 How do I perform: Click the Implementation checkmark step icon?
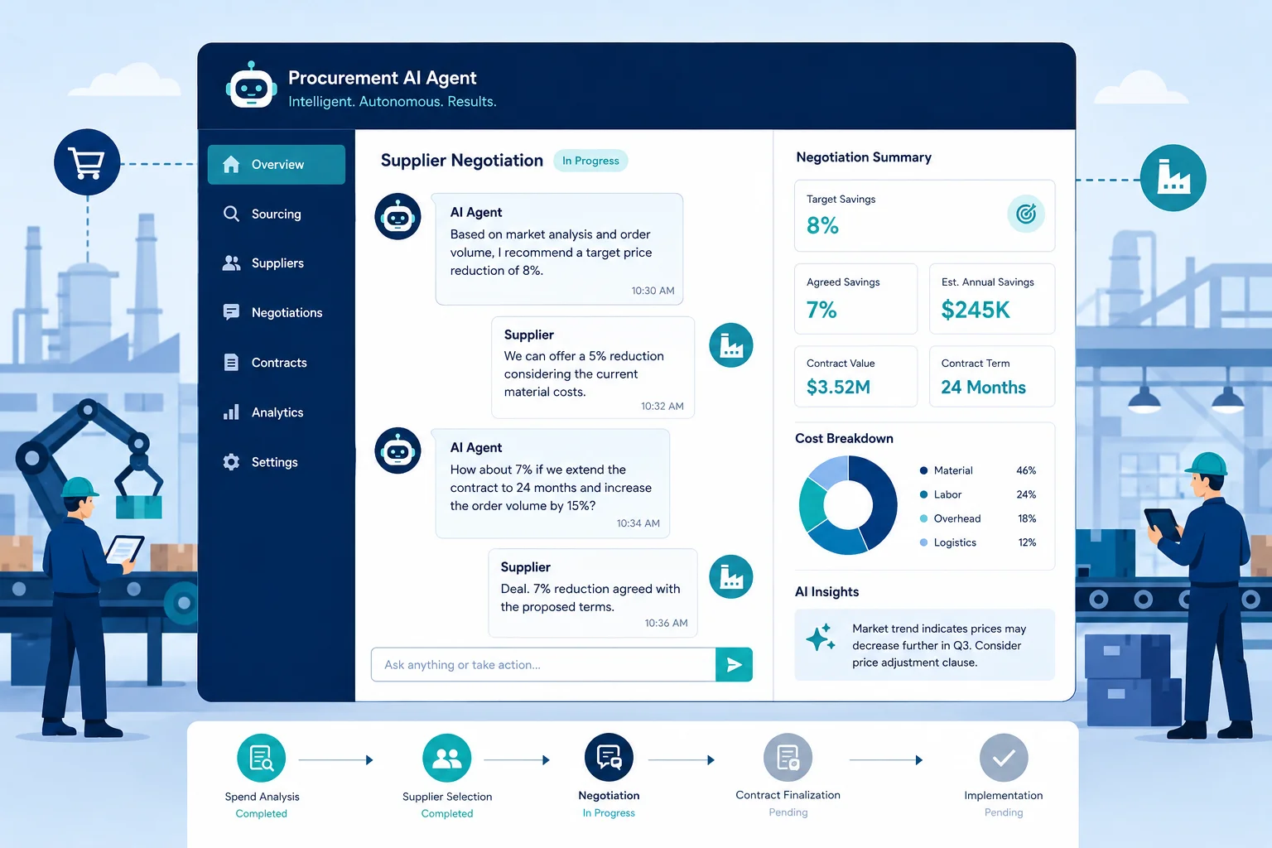pos(1004,758)
